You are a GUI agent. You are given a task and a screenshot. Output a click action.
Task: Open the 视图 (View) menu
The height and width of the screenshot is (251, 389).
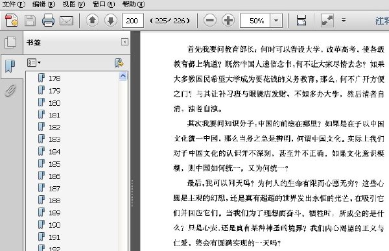point(74,5)
